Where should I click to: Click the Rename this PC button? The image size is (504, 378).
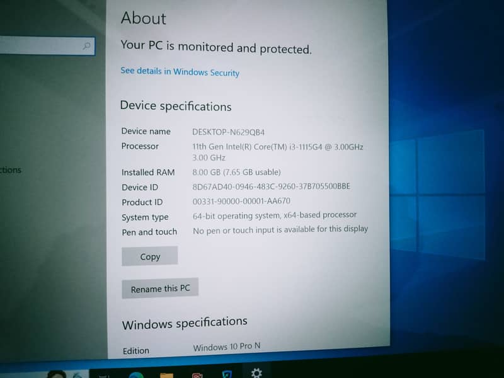(160, 289)
